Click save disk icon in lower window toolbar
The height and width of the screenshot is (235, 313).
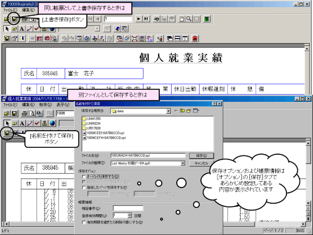click(14, 113)
